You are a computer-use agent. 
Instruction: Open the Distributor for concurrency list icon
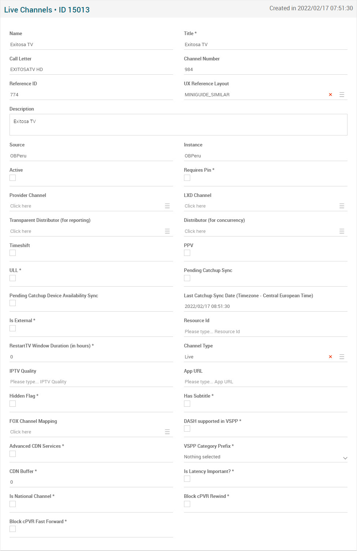pyautogui.click(x=342, y=231)
